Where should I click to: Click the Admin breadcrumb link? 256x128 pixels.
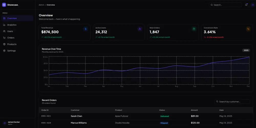coord(41,5)
